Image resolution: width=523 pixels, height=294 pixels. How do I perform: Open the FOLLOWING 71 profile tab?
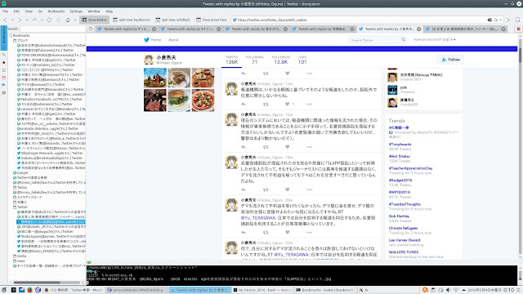(x=254, y=60)
